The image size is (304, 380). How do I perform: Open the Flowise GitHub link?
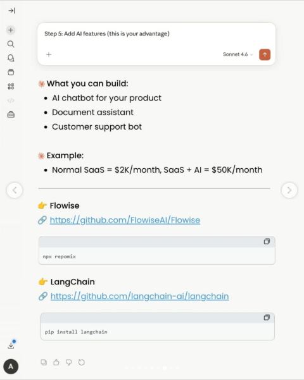[125, 220]
